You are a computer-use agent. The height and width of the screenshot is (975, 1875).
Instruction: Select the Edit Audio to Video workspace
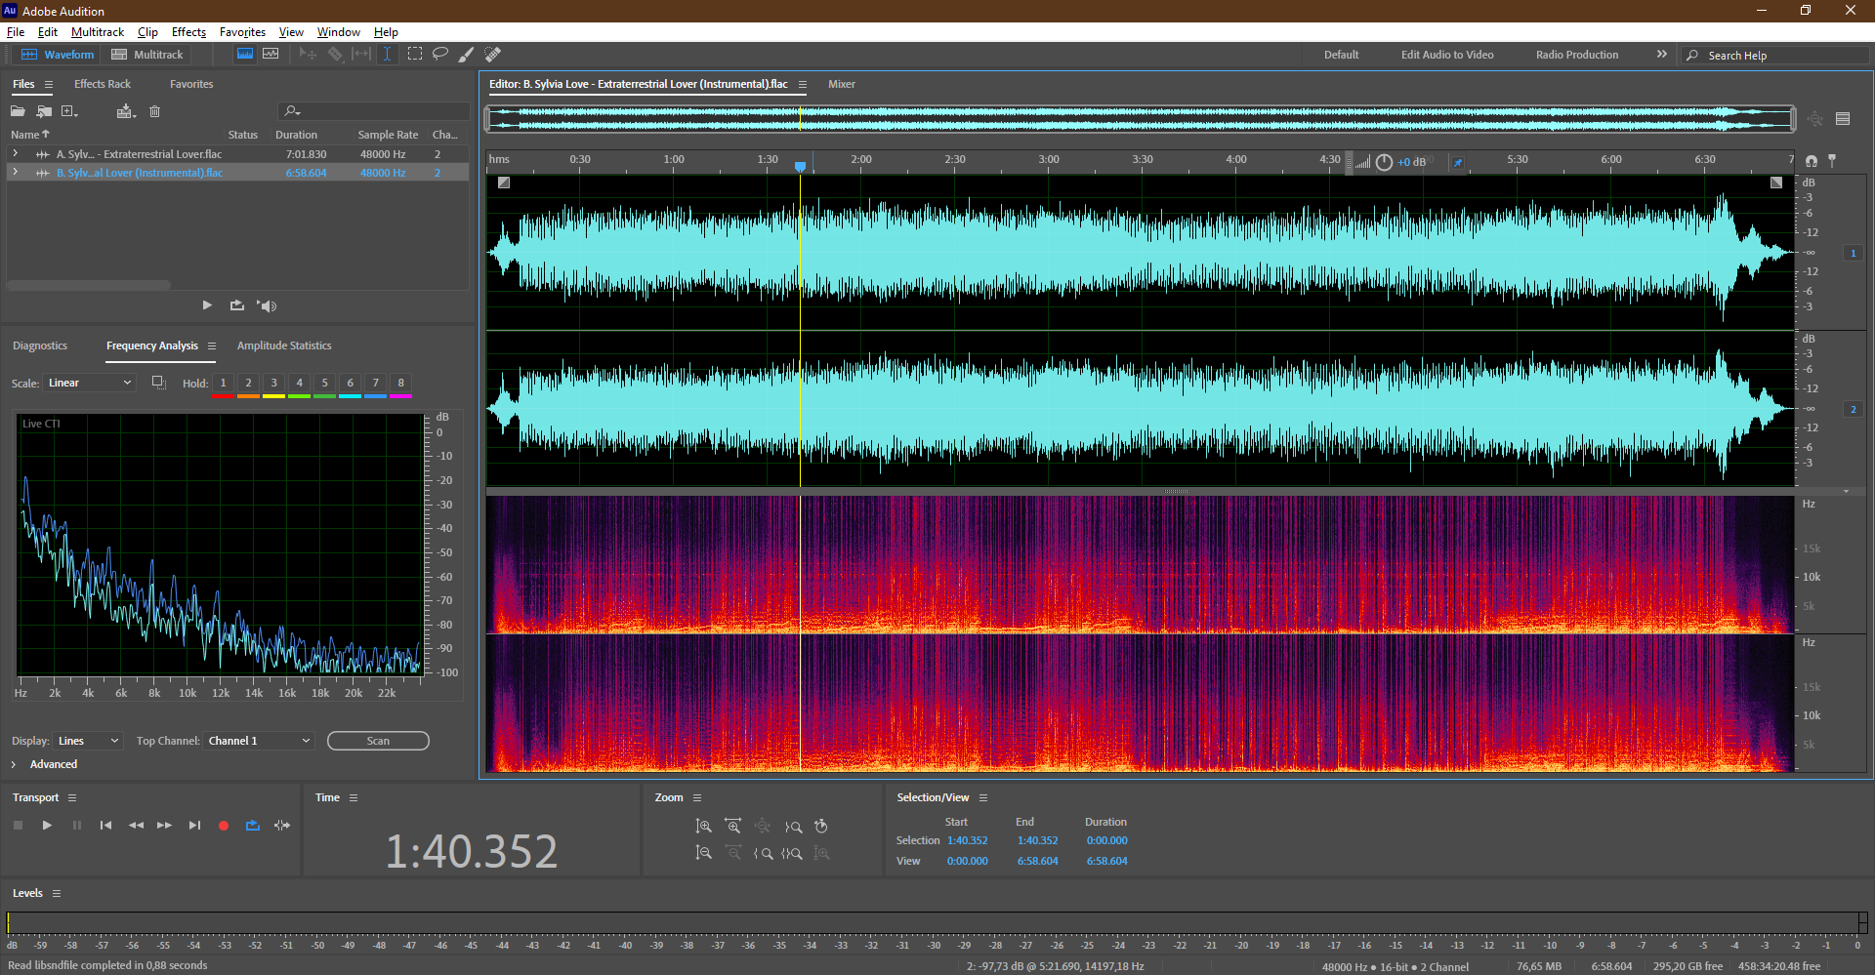[1447, 55]
